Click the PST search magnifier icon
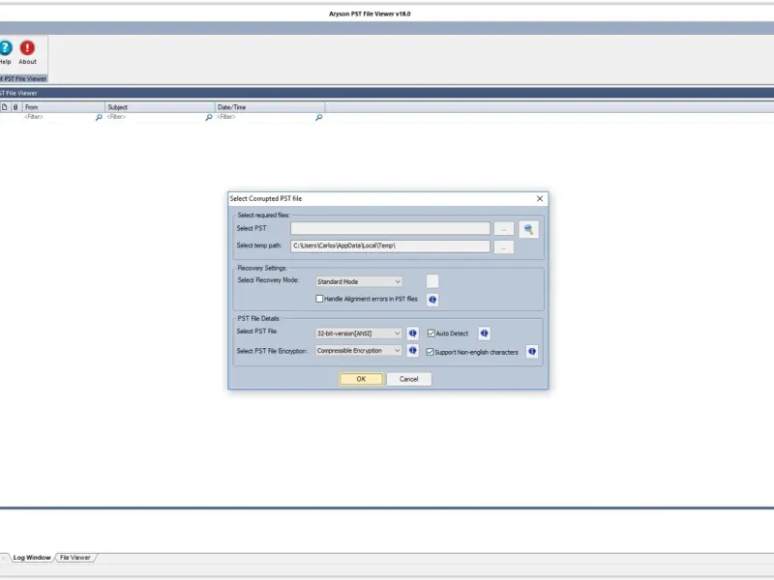774x580 pixels. coord(528,229)
